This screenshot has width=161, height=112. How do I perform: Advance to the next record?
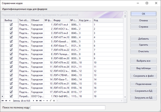(x=33, y=101)
